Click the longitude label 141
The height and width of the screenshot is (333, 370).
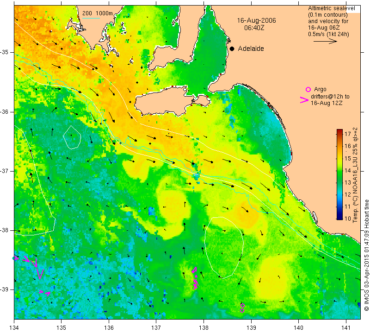click(x=346, y=327)
